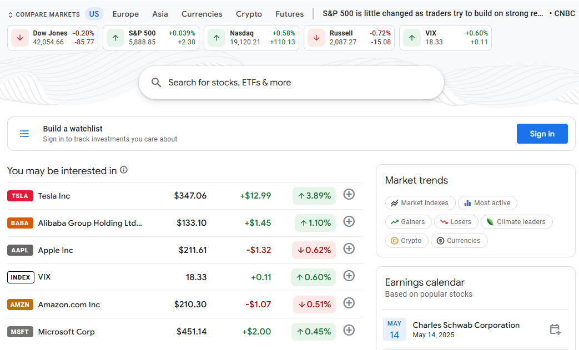
Task: Click the MSFT ticker badge
Action: pos(20,332)
